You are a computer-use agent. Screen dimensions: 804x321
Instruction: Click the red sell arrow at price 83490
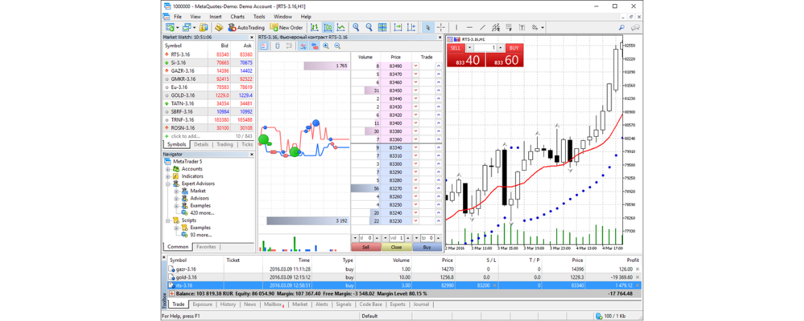415,66
